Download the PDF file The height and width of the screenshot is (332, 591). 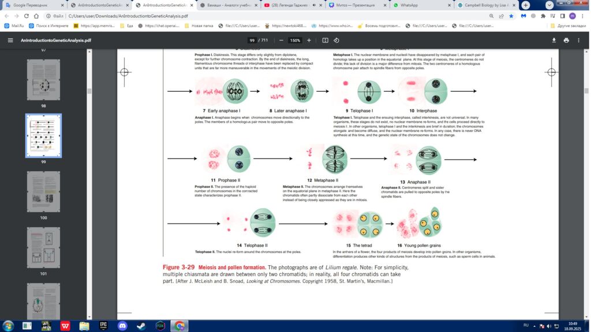click(554, 40)
